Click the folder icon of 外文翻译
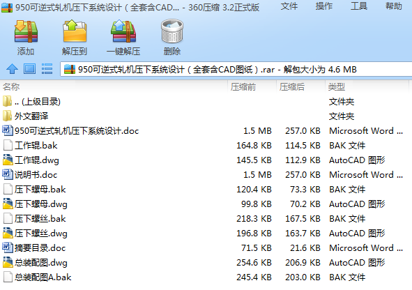Image resolution: width=412 pixels, height=290 pixels. click(8, 116)
